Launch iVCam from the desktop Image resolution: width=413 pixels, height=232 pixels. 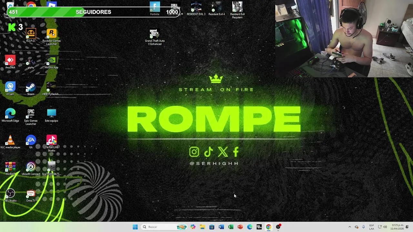pos(10,89)
